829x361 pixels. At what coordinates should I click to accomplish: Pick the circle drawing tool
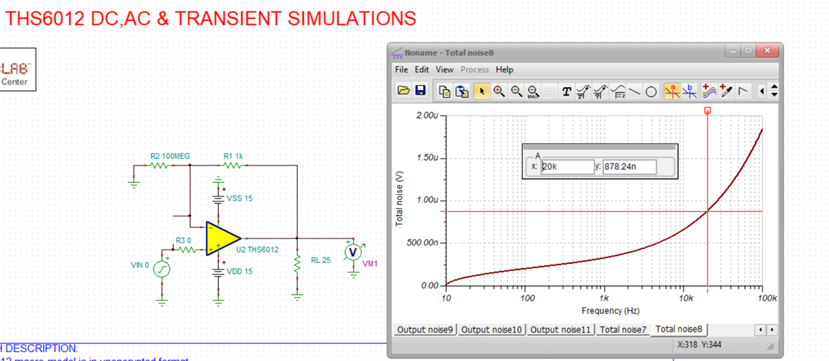coord(651,91)
